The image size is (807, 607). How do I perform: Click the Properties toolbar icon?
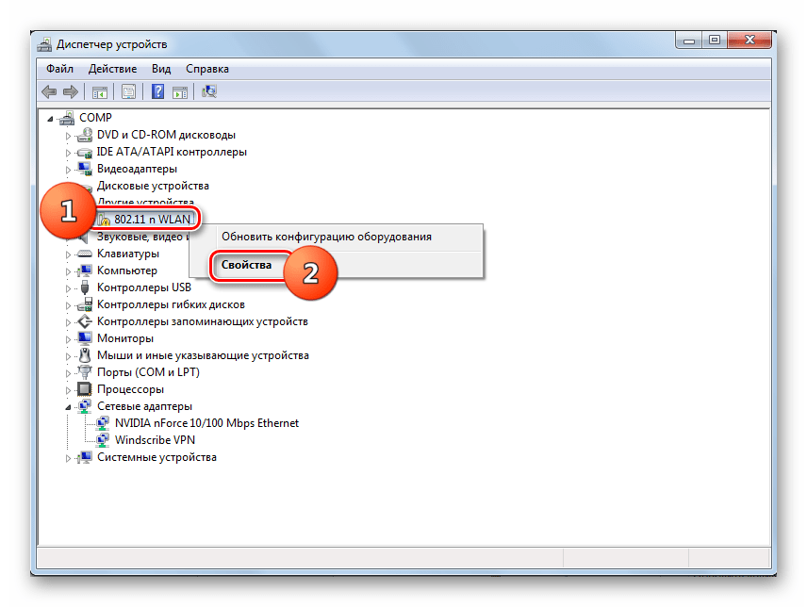pyautogui.click(x=128, y=92)
